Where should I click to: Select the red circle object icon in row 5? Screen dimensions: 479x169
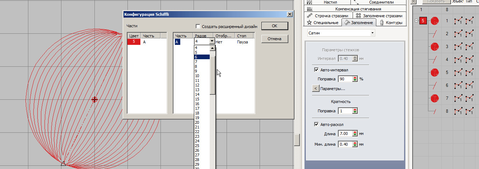[x=434, y=72]
